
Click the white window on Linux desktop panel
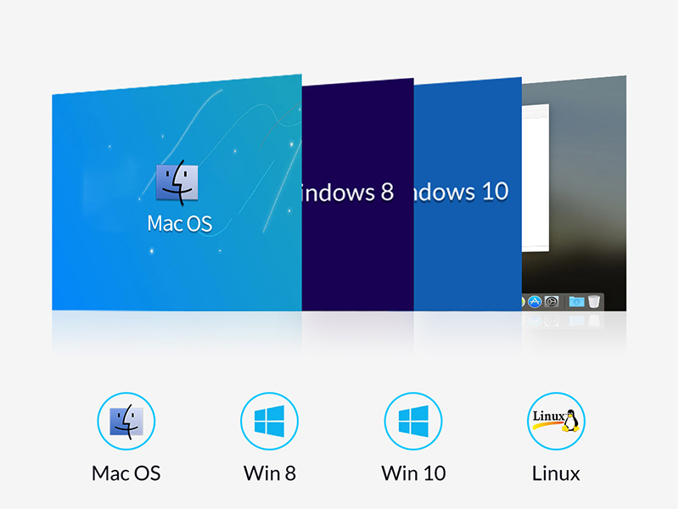pyautogui.click(x=536, y=177)
